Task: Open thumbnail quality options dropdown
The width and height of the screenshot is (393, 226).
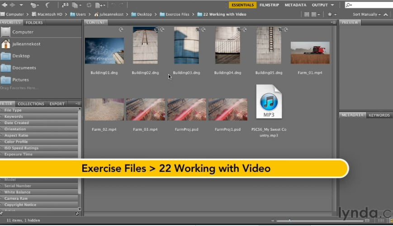Action: pos(316,14)
